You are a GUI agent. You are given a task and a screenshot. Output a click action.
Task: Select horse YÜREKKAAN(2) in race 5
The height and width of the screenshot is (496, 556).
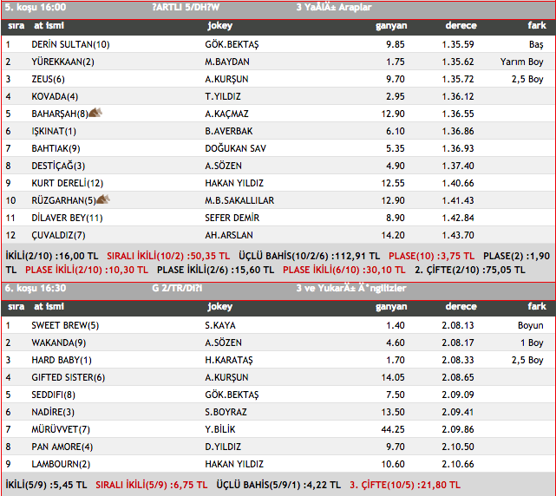[x=62, y=62]
